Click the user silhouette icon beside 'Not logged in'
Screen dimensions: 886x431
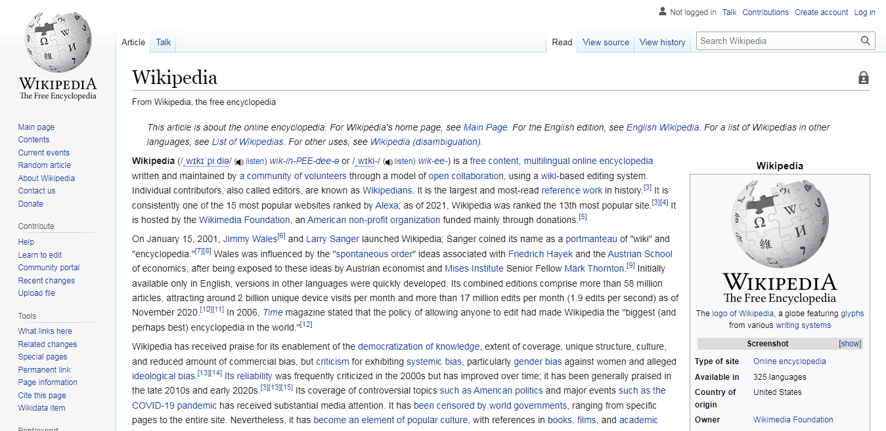pyautogui.click(x=662, y=12)
